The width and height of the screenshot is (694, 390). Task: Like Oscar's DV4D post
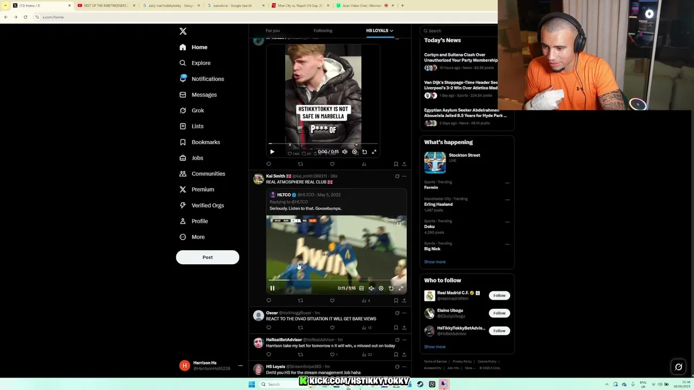(332, 328)
